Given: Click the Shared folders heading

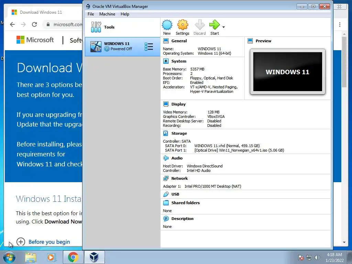Looking at the screenshot, I should pos(185,203).
